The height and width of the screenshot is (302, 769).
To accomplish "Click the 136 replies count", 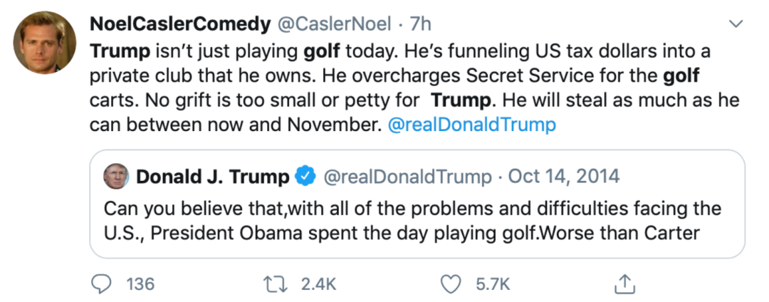I will (x=140, y=284).
